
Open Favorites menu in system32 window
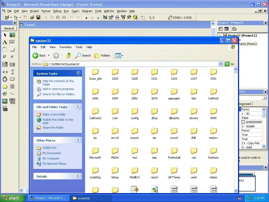click(65, 47)
